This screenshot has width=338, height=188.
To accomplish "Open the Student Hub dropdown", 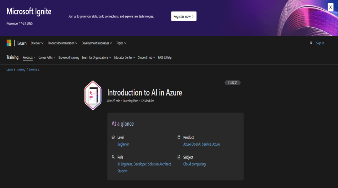I will coord(146,57).
